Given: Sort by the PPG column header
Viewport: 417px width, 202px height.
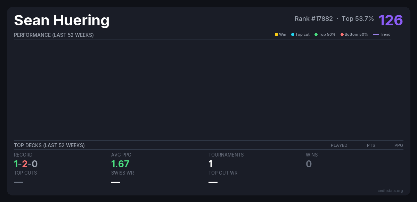Looking at the screenshot, I should click(399, 145).
